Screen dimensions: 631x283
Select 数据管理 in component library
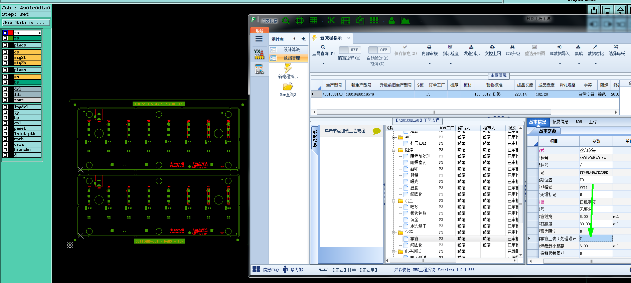click(289, 58)
